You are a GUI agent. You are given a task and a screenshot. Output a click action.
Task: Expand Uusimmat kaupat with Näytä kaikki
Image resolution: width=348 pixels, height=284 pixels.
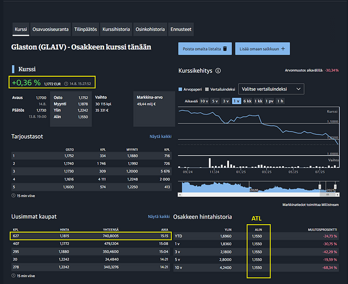(159, 216)
